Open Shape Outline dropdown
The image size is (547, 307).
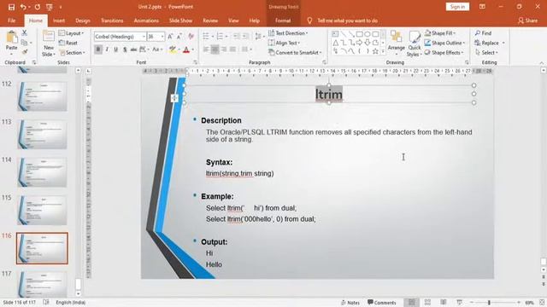point(445,43)
